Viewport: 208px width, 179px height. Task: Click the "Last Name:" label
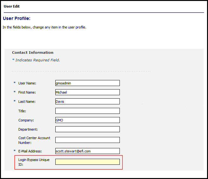[27, 102]
